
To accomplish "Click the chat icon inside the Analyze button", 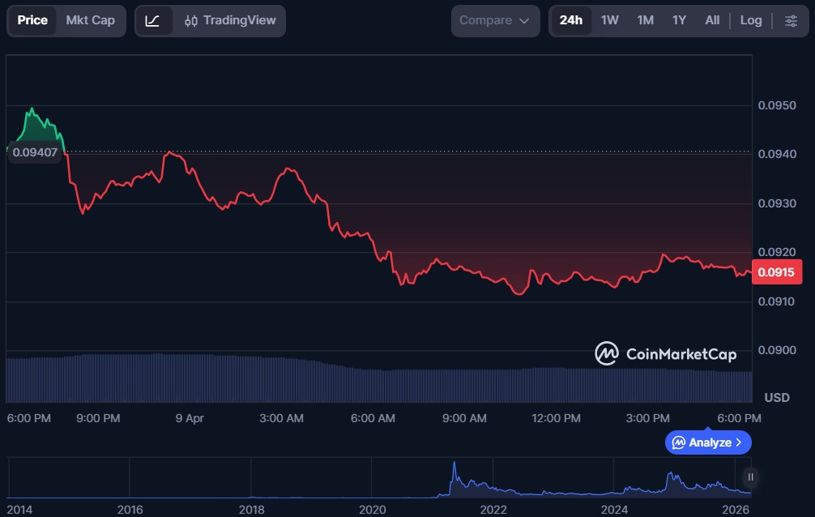I will 678,442.
